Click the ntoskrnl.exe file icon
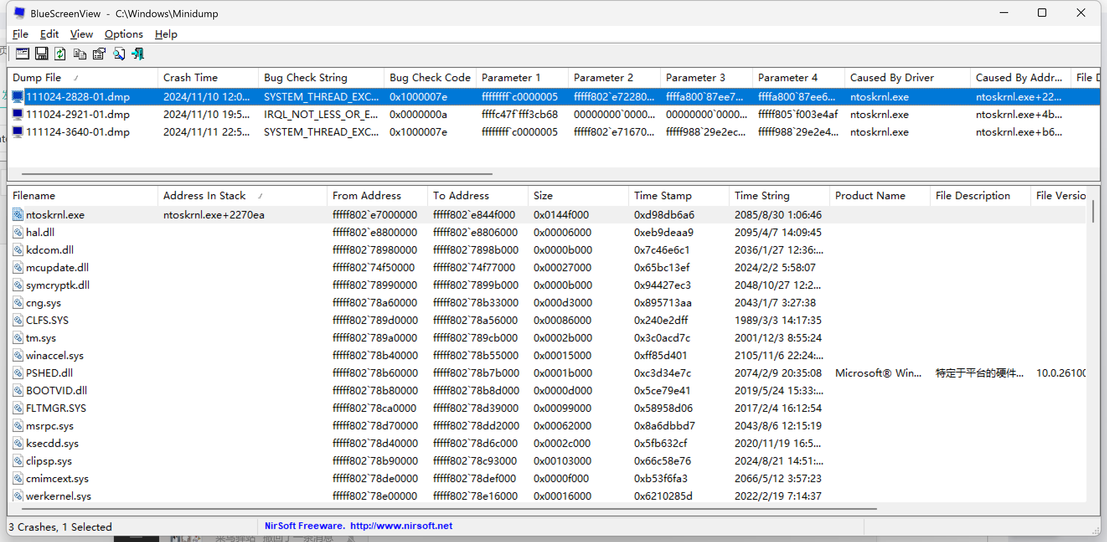 click(x=18, y=215)
